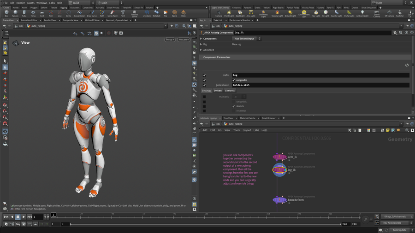
Task: Toggle the useguides override checkbox
Action: pyautogui.click(x=204, y=80)
